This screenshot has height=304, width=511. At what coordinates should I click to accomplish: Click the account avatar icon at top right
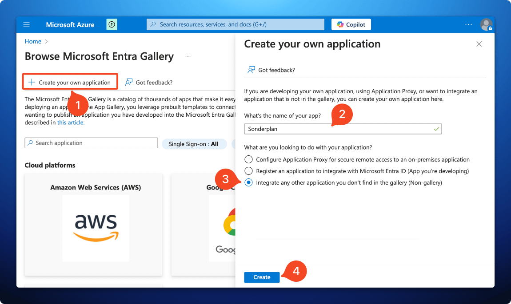coord(486,24)
